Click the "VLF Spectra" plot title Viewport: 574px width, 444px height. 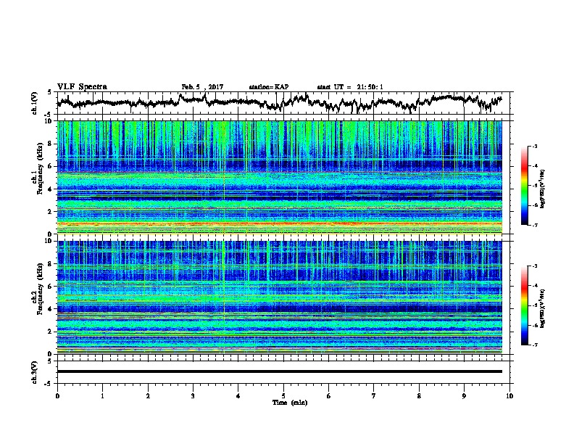[x=82, y=87]
